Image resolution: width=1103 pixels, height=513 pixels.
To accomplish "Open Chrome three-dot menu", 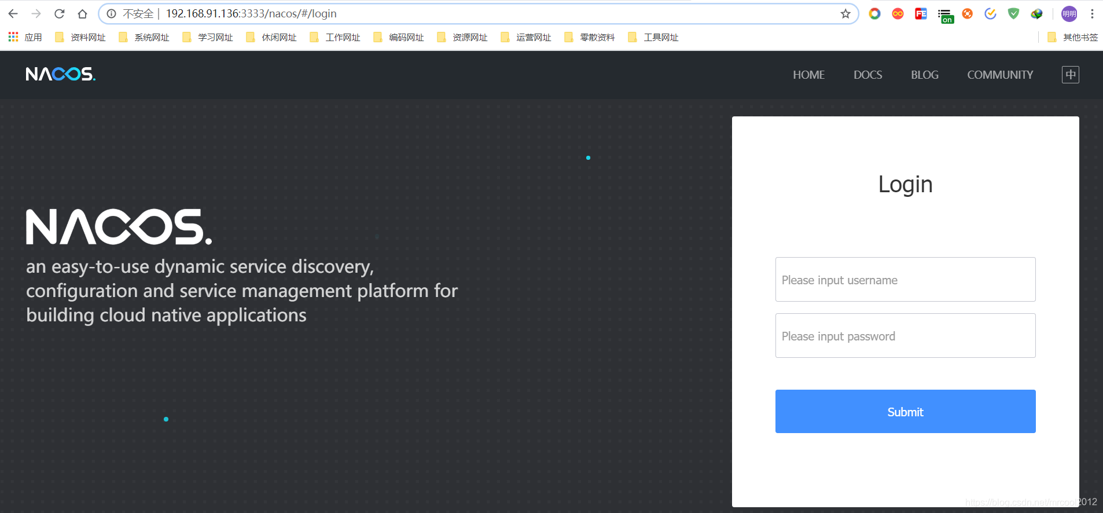I will point(1092,13).
